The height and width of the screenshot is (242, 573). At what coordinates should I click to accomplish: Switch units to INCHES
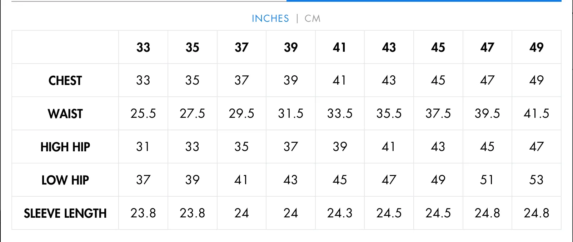(270, 19)
